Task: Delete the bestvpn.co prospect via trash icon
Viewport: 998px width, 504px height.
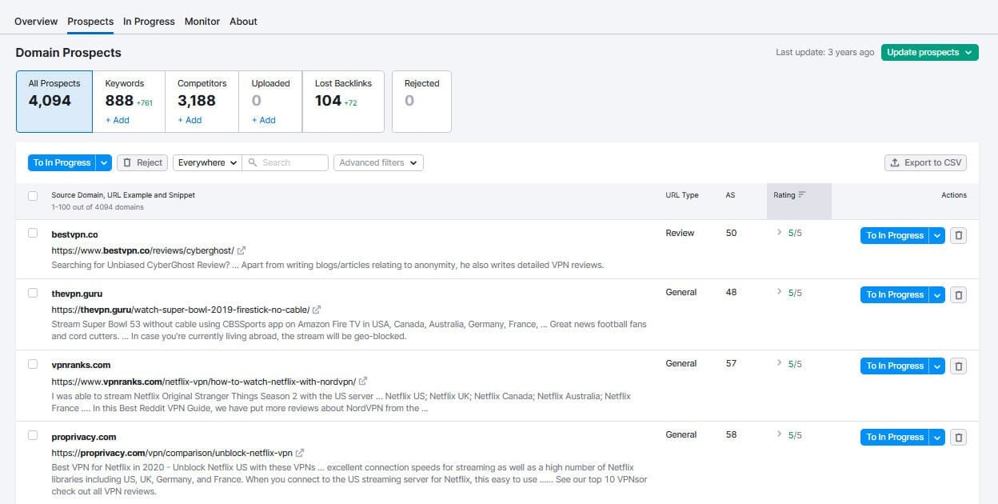Action: coord(960,235)
